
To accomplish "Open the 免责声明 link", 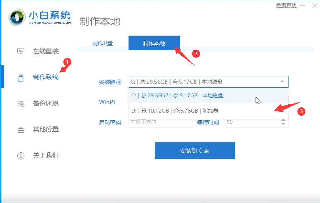I will pos(286,5).
